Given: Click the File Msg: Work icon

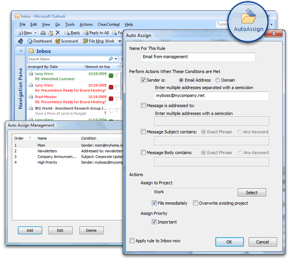Looking at the screenshot, I should point(85,41).
